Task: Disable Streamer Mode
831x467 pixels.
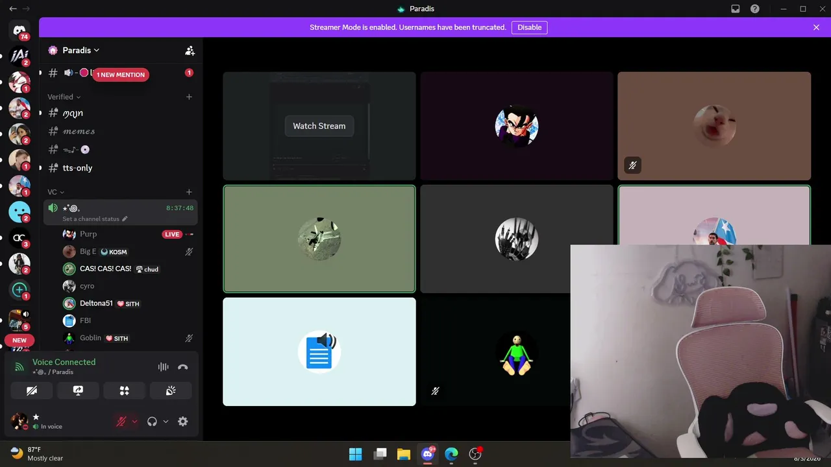Action: (530, 27)
